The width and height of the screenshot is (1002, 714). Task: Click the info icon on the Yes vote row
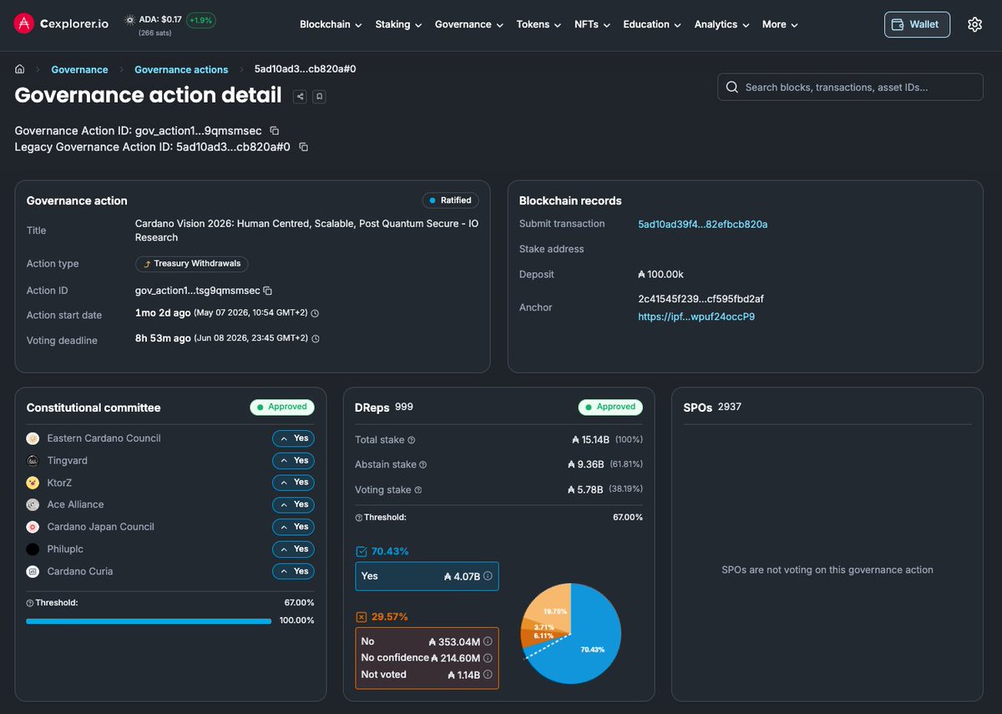coord(488,576)
